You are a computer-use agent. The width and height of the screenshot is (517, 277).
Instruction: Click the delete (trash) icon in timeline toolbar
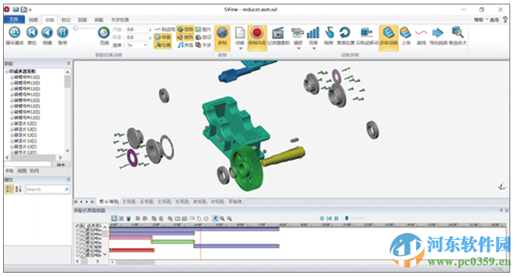click(129, 219)
